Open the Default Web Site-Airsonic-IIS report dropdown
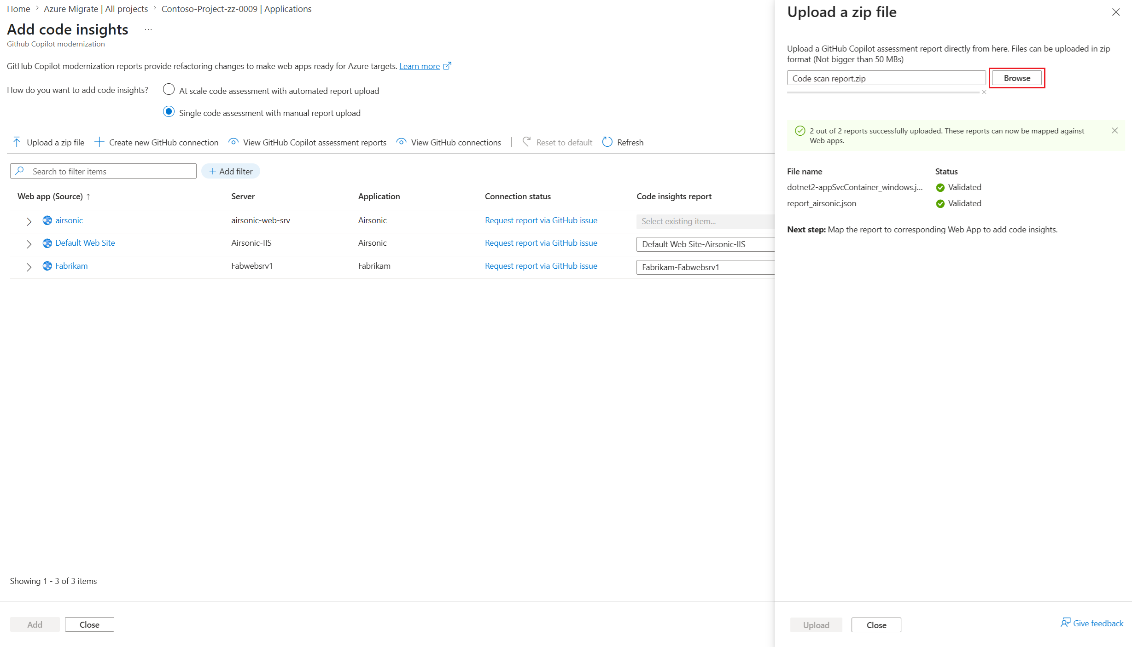1132x647 pixels. click(706, 244)
